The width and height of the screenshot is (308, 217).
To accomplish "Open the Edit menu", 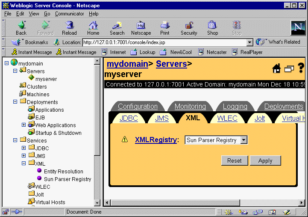I will tap(20, 14).
